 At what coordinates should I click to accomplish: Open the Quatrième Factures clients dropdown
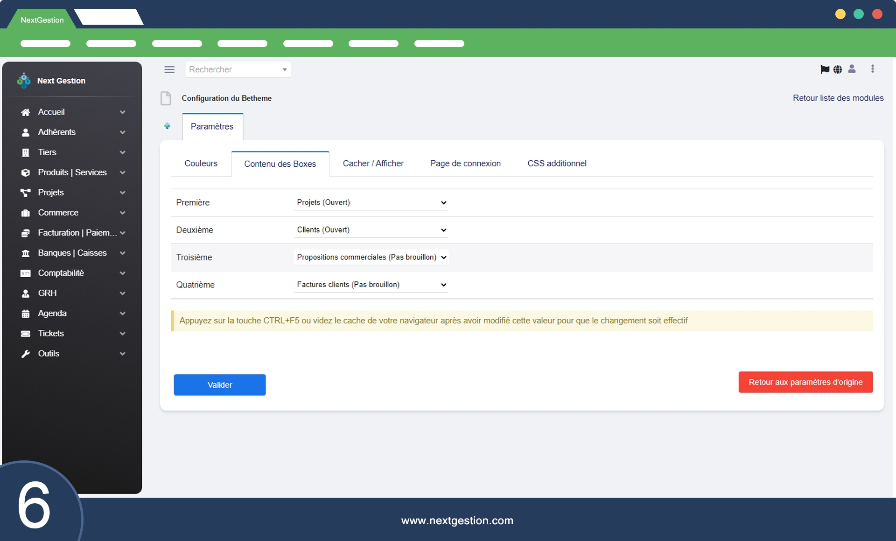tap(371, 285)
